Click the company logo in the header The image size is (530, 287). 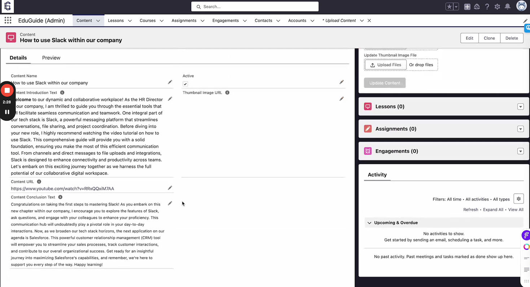(8, 6)
